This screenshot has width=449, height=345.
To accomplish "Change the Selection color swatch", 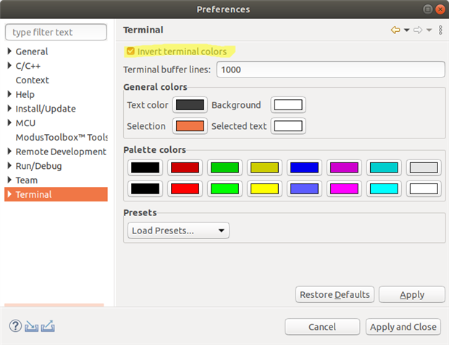I will coord(190,126).
